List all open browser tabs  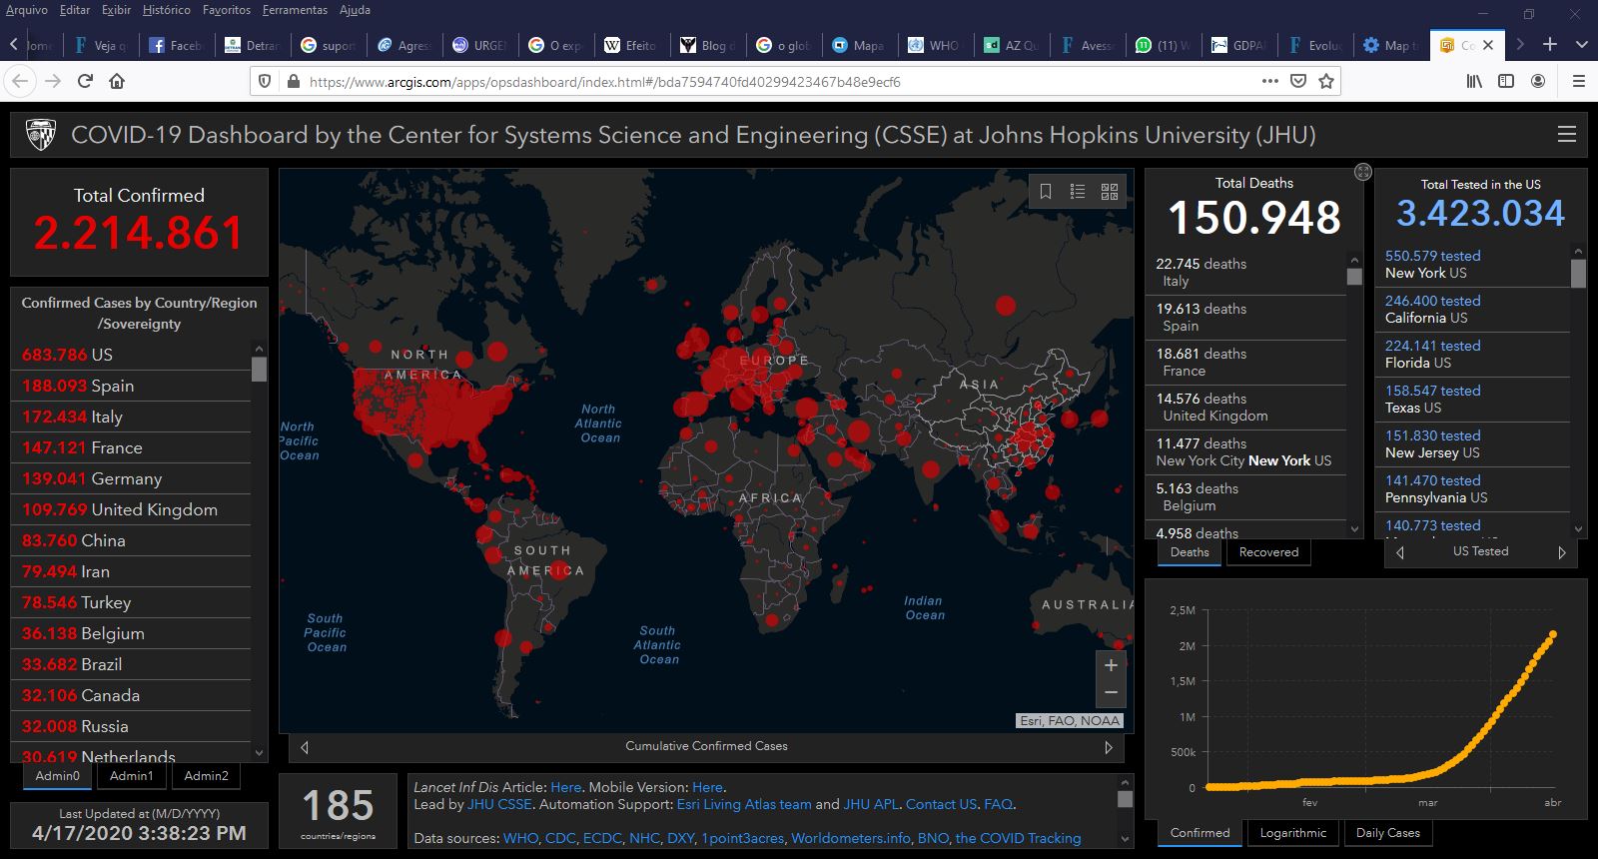(x=1581, y=44)
